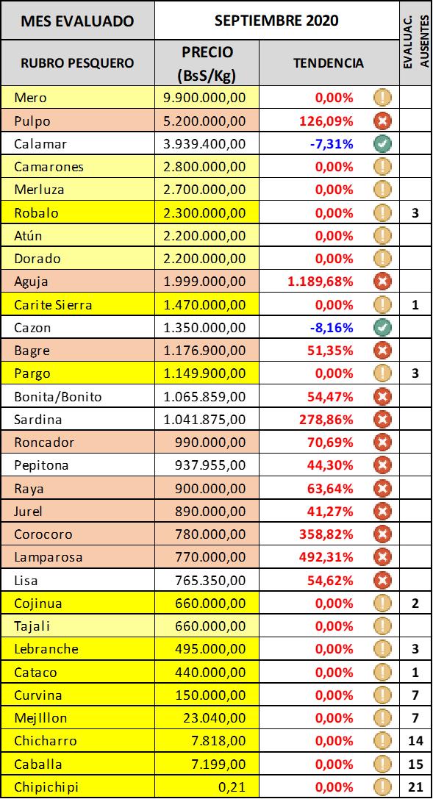Click the green check icon for Calamar
Screen dimensions: 433x799
pos(381,144)
